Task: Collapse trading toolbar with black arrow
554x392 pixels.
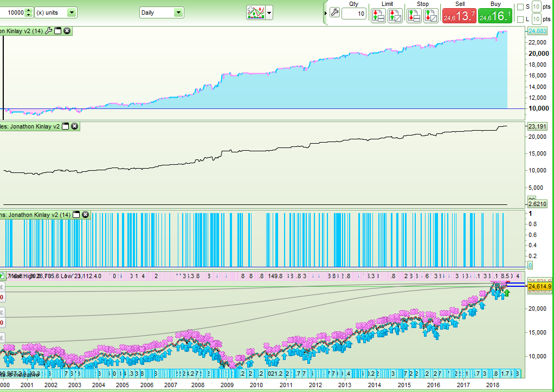Action: click(326, 13)
